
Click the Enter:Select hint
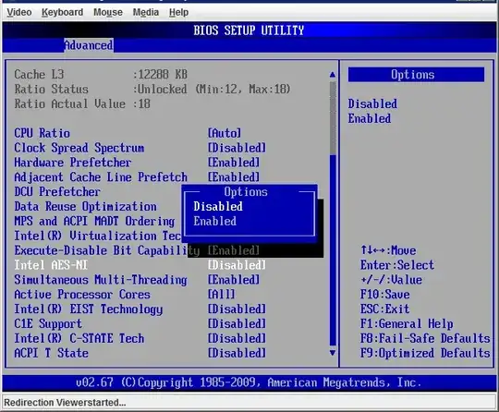pyautogui.click(x=397, y=265)
